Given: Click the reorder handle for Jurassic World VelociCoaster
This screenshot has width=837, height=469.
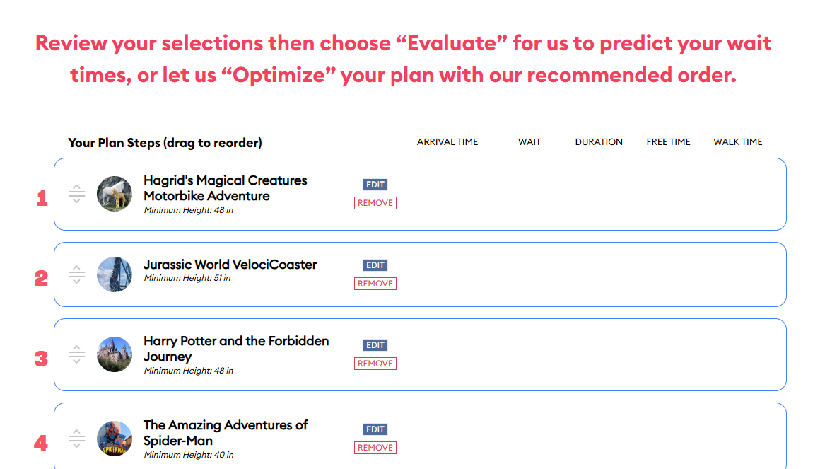Looking at the screenshot, I should pos(76,274).
